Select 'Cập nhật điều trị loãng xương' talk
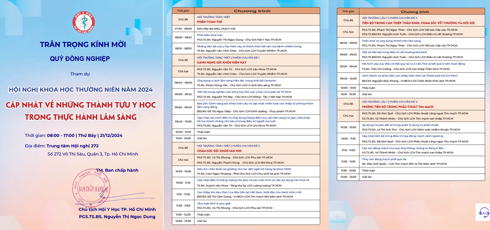The image size is (490, 230). [x=253, y=180]
